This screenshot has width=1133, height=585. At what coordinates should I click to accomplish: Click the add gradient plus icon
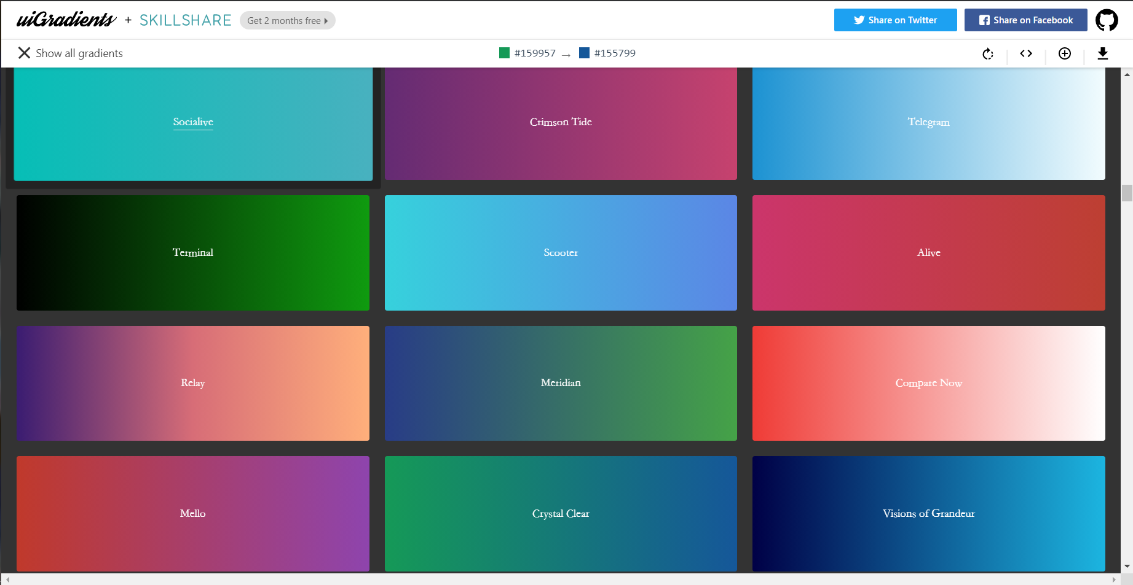[1065, 53]
